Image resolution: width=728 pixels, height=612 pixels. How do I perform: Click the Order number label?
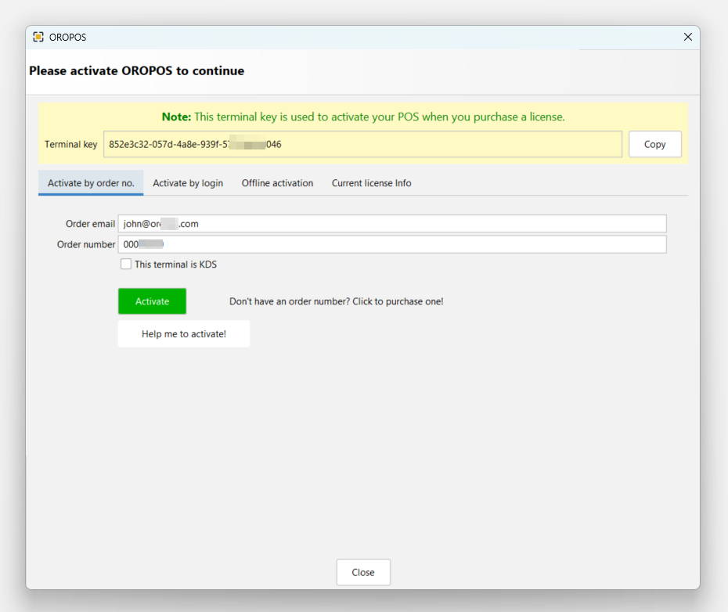point(86,244)
